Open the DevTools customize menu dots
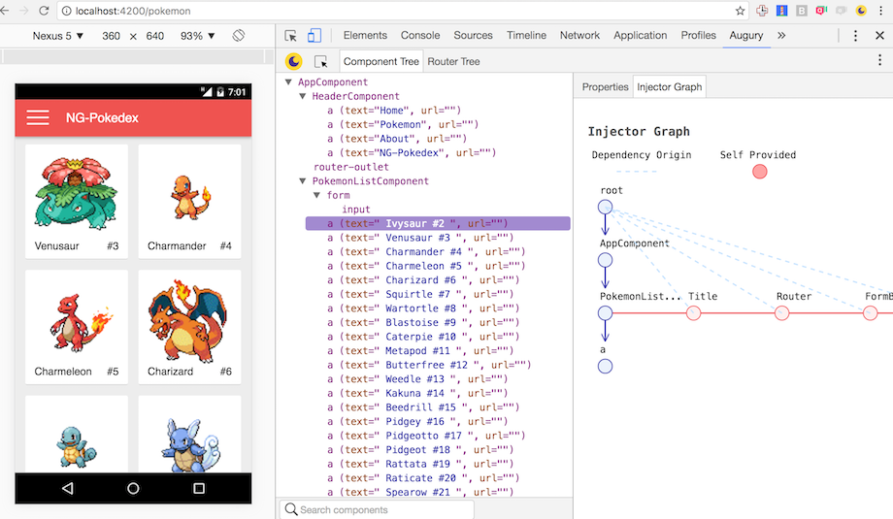 pos(855,35)
